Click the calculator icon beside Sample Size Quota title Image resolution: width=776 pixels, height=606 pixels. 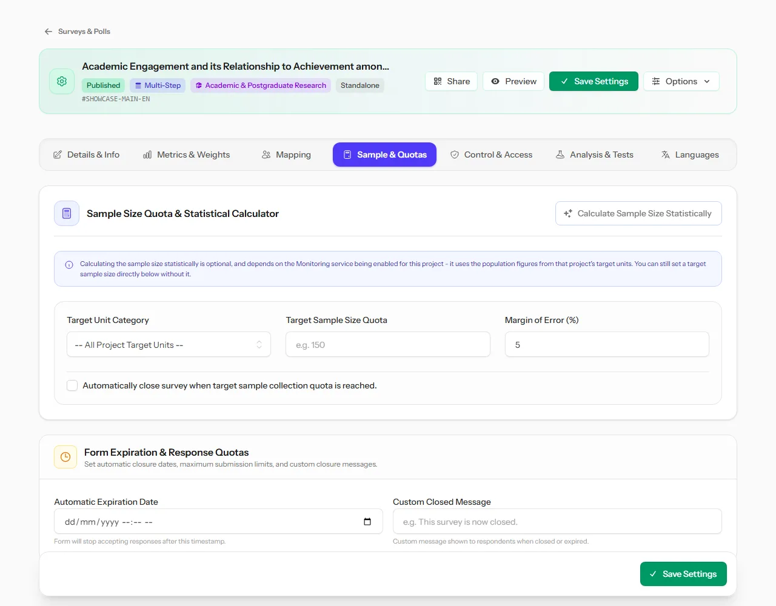(67, 213)
